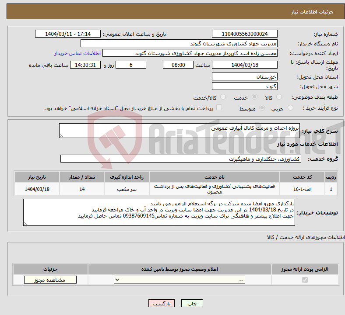Viewport: 345px width, 315px height.
Task: Click the quantity cell 14
Action: (x=82, y=189)
